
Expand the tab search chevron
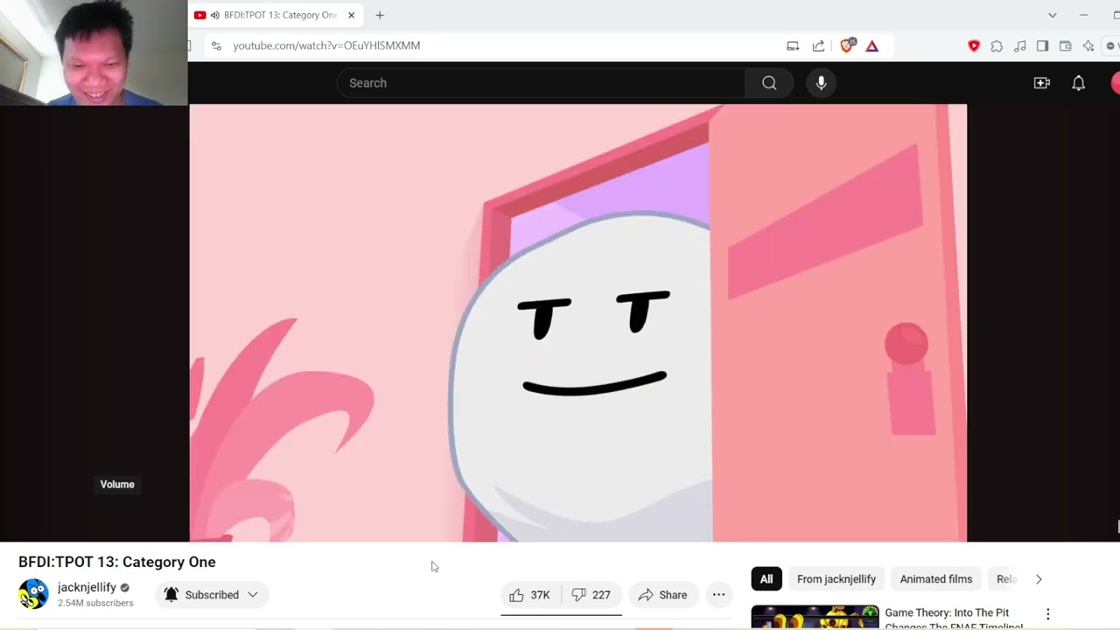pos(1053,15)
